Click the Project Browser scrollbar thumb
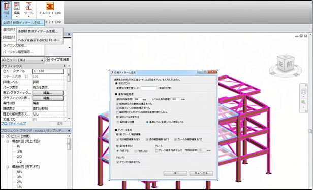 pyautogui.click(x=69, y=144)
